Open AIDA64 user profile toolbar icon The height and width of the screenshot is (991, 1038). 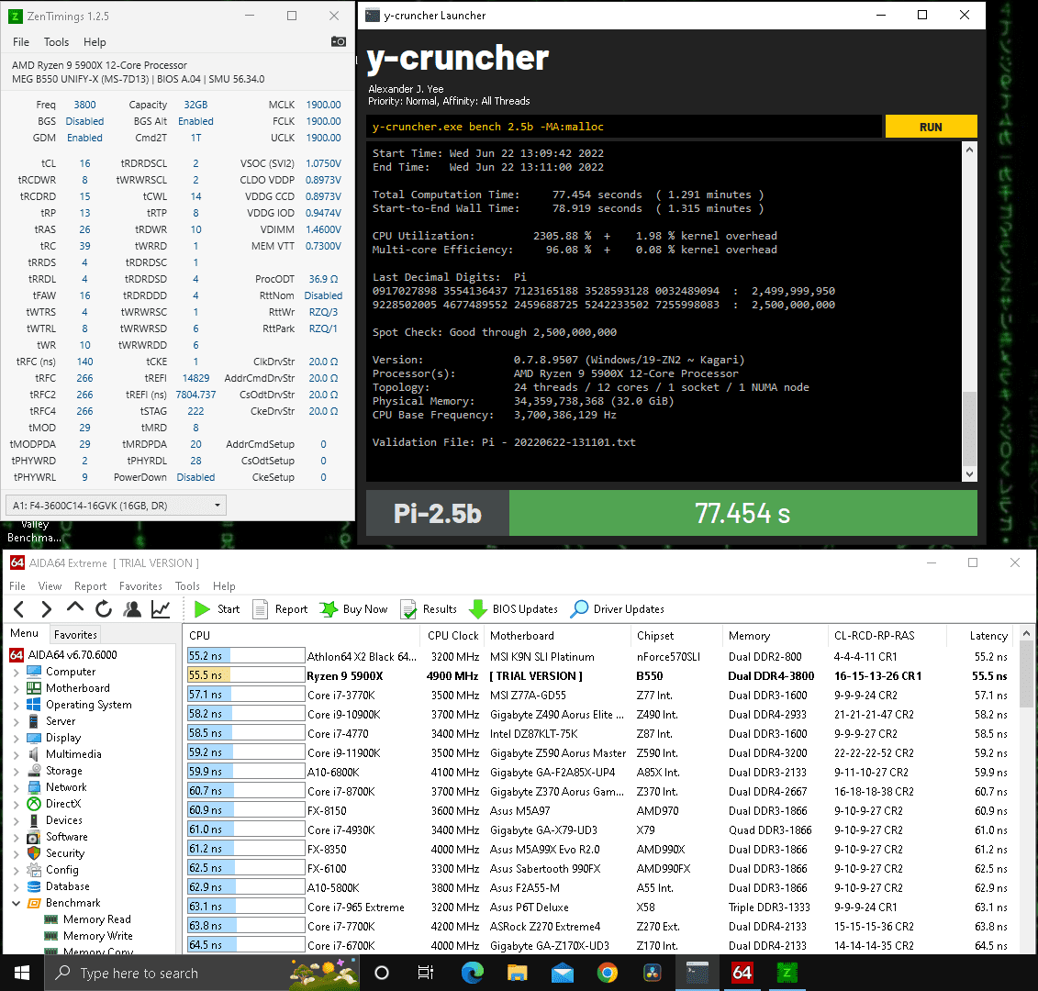tap(132, 609)
